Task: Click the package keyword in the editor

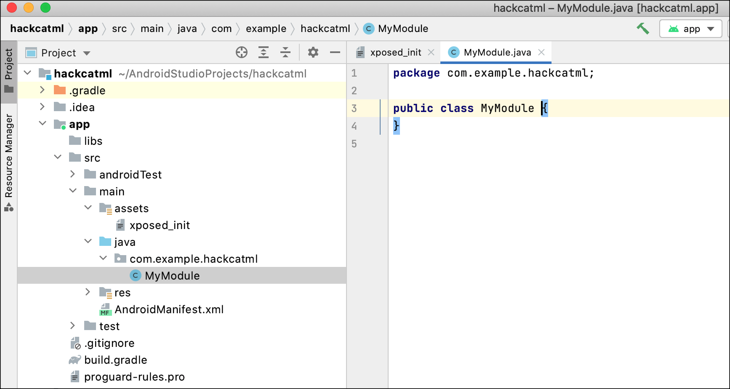Action: (416, 73)
